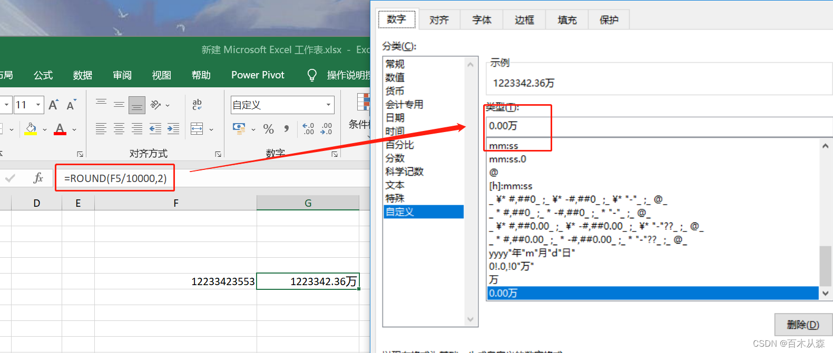Switch to 数字 tab in dialog
Screen dimensions: 833x353
click(x=397, y=19)
